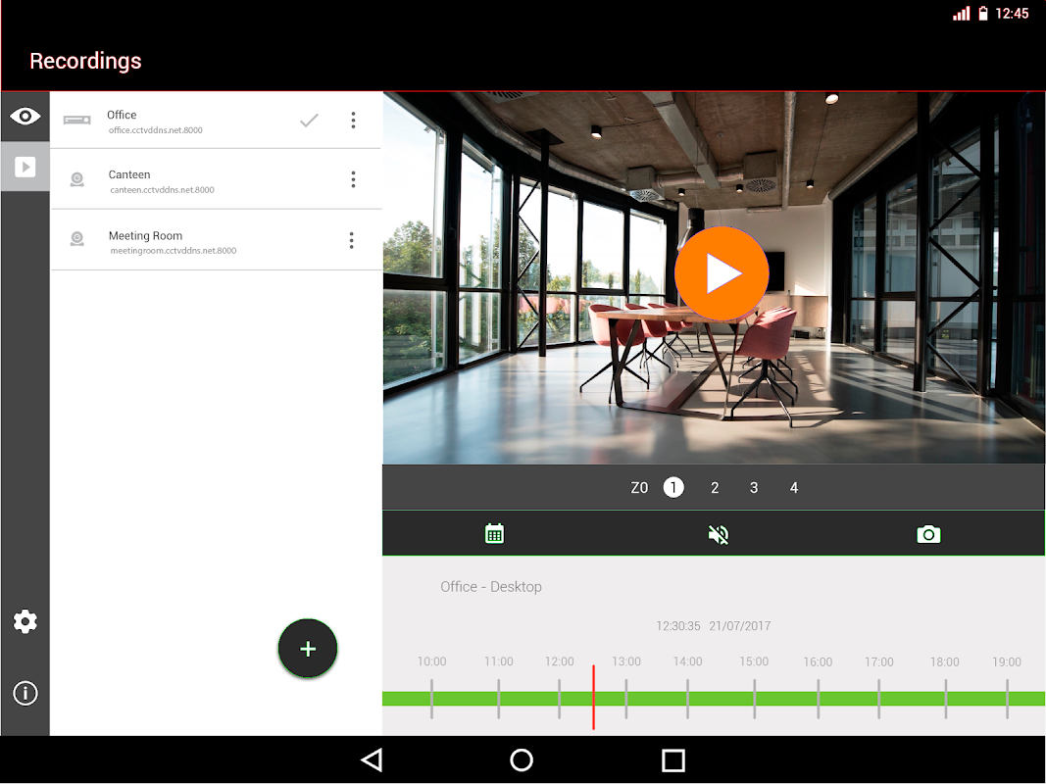Select the Canteen camera entry

[x=216, y=179]
